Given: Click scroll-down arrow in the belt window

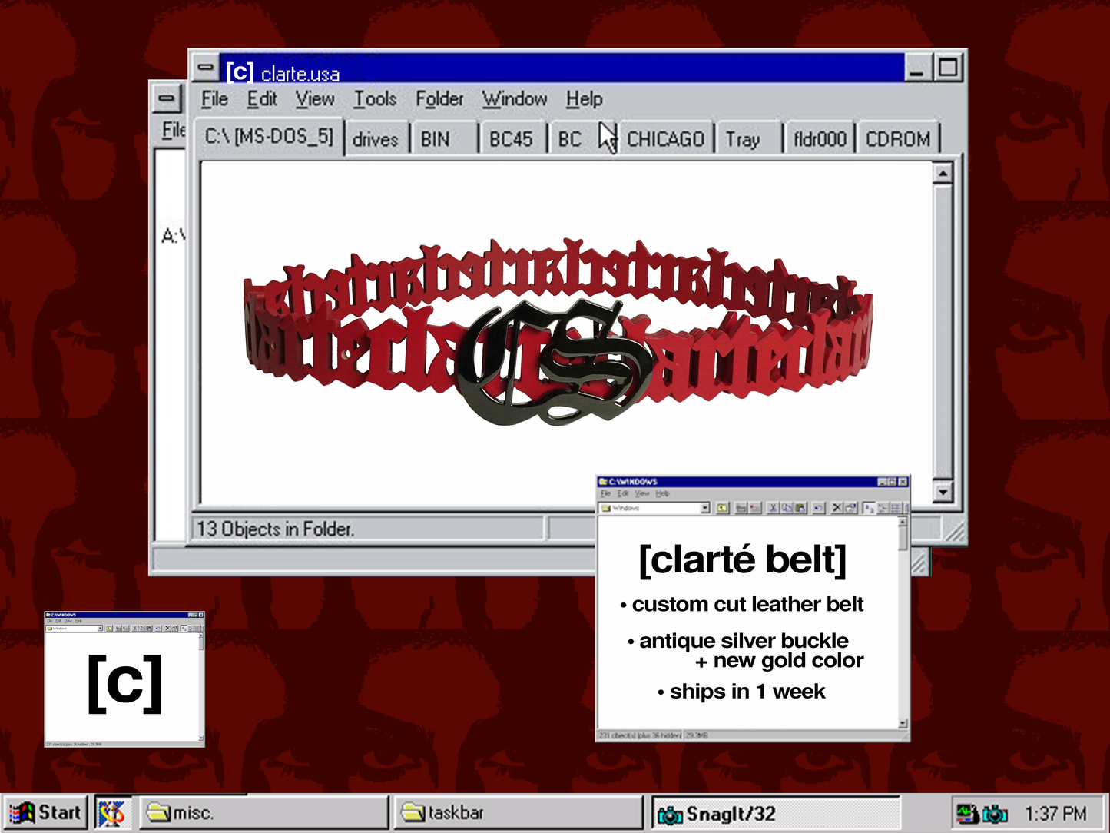Looking at the screenshot, I should [903, 723].
